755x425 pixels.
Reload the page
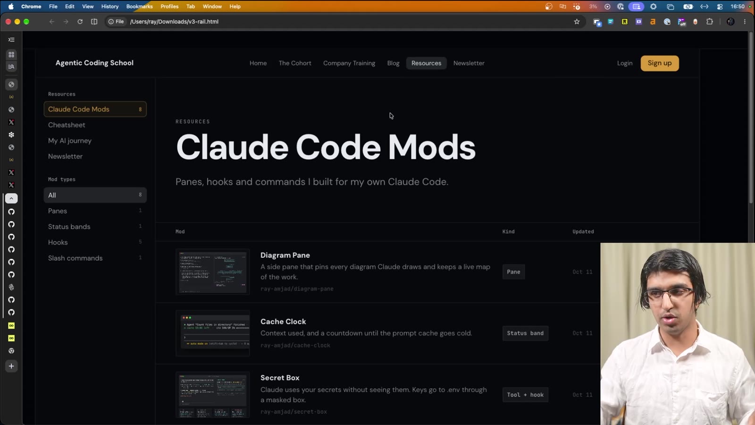coord(80,22)
